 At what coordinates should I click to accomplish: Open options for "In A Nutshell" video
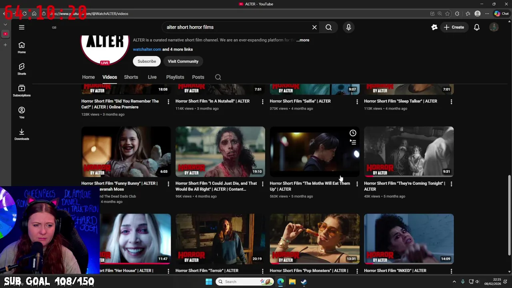(262, 102)
